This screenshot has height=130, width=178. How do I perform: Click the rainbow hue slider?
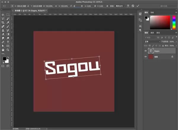pos(174,23)
